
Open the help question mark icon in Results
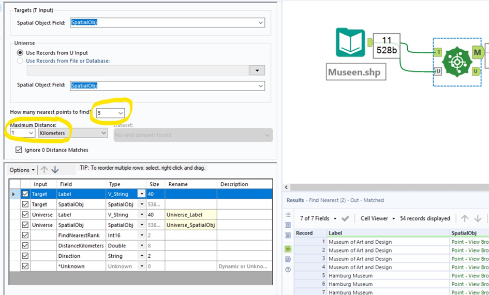click(288, 270)
